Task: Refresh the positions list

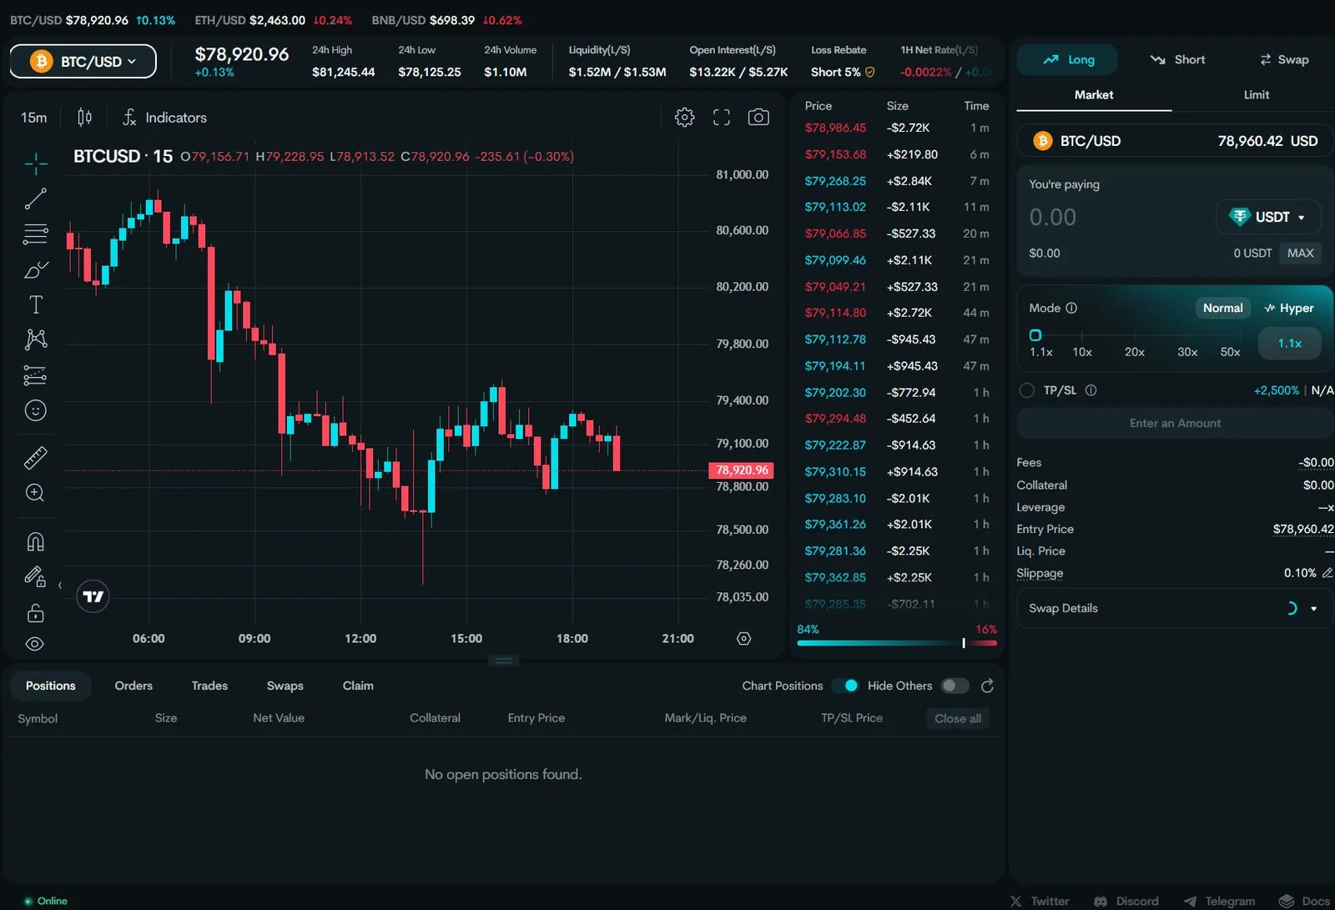Action: (987, 686)
